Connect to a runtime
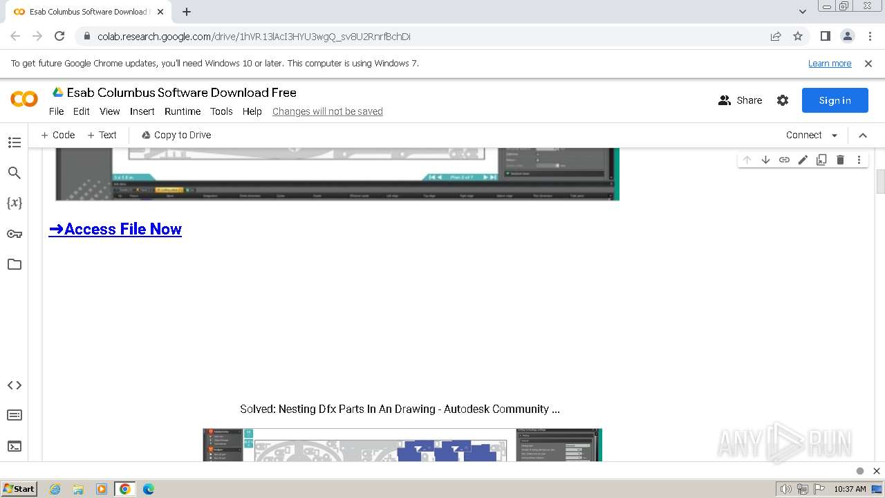Screen dimensions: 885x498 point(804,135)
